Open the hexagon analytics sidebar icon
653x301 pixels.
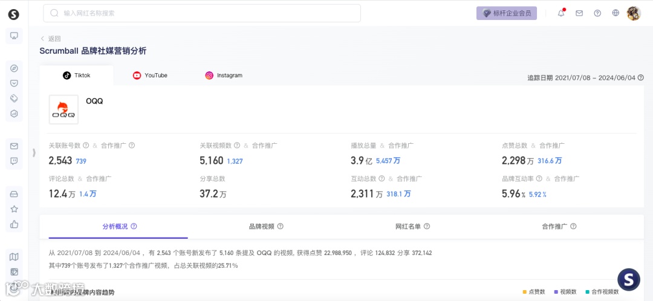coord(14,113)
